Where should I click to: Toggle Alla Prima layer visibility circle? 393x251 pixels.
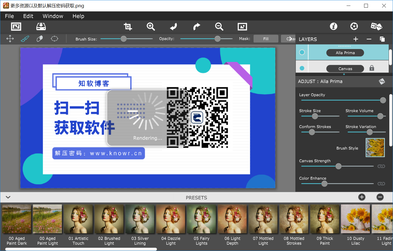(x=302, y=52)
